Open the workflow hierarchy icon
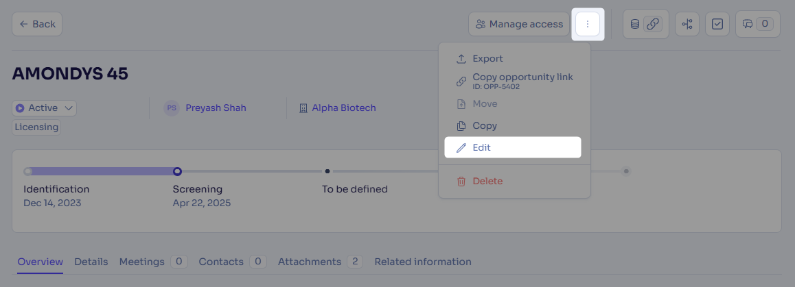Image resolution: width=795 pixels, height=287 pixels. click(687, 24)
